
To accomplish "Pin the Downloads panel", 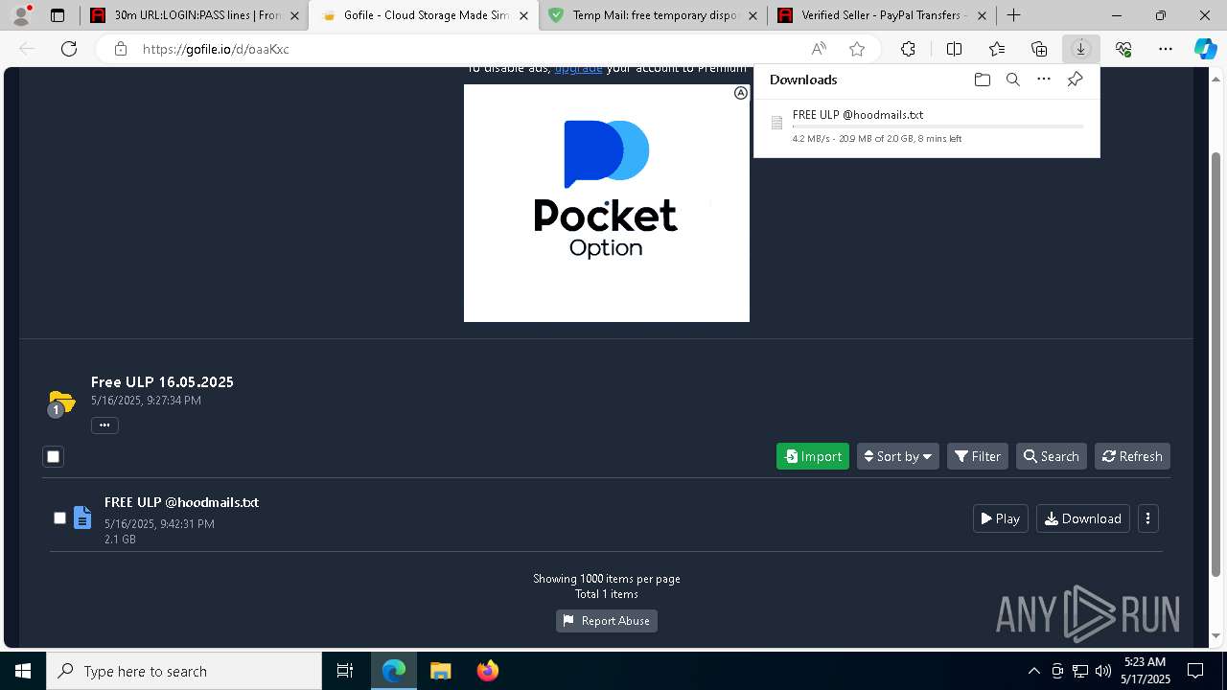I will [1075, 80].
